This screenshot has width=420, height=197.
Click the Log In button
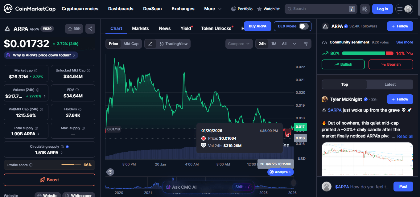[382, 9]
